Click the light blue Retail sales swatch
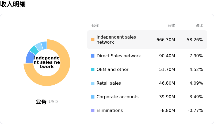This screenshot has width=214, height=124. point(93,83)
